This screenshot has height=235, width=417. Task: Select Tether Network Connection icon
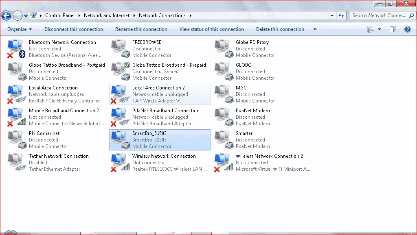click(x=16, y=163)
